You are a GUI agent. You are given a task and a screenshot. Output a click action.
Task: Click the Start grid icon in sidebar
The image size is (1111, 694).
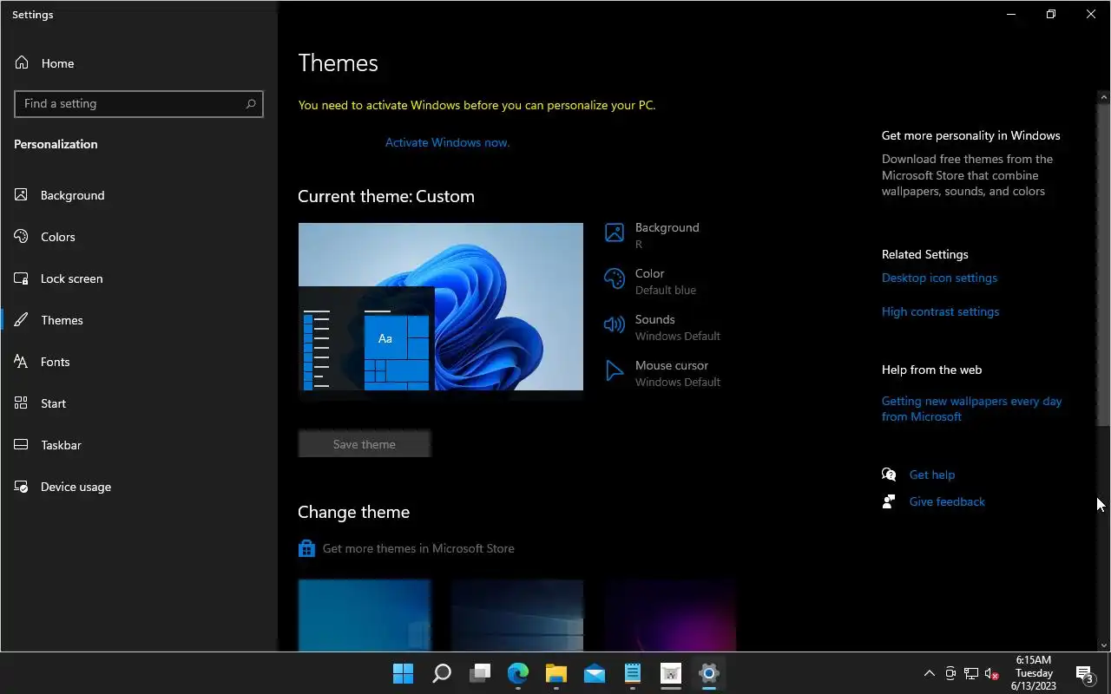[x=22, y=403]
